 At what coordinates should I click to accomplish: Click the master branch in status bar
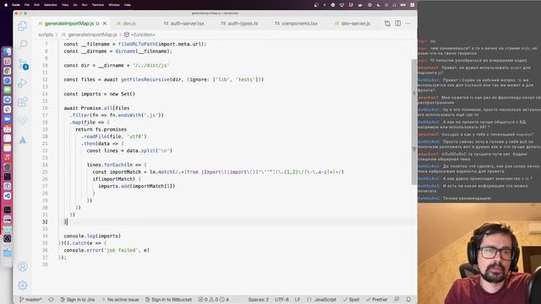(x=30, y=300)
